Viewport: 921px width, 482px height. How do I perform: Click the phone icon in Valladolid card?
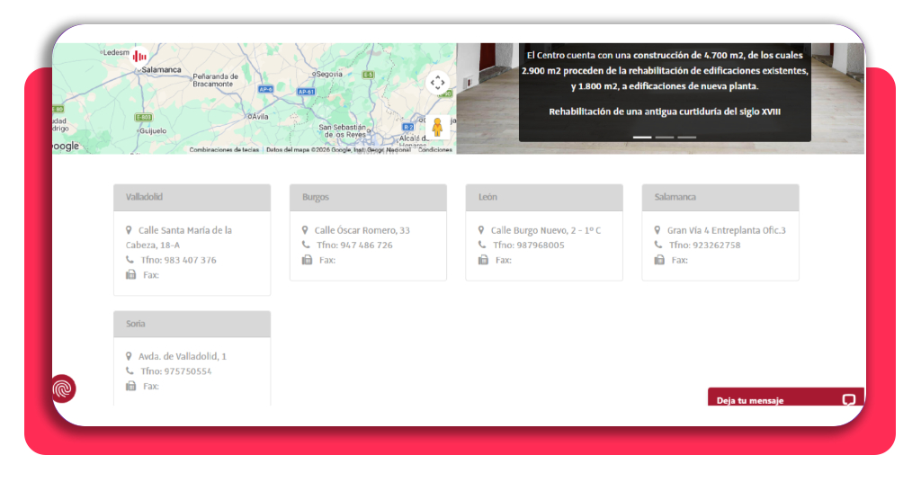(x=130, y=260)
